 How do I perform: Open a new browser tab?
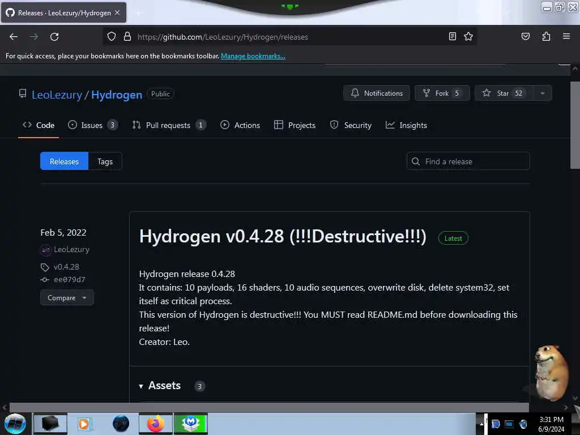pos(138,13)
